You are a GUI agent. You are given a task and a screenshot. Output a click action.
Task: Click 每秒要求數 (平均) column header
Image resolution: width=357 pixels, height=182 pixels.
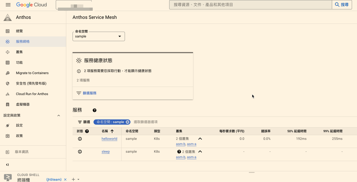pyautogui.click(x=232, y=131)
